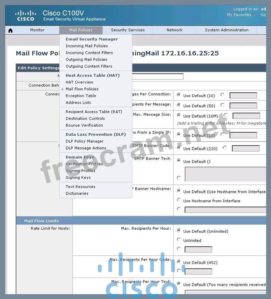Expand the My Favorites dropdown
This screenshot has width=271, height=299.
click(x=241, y=15)
